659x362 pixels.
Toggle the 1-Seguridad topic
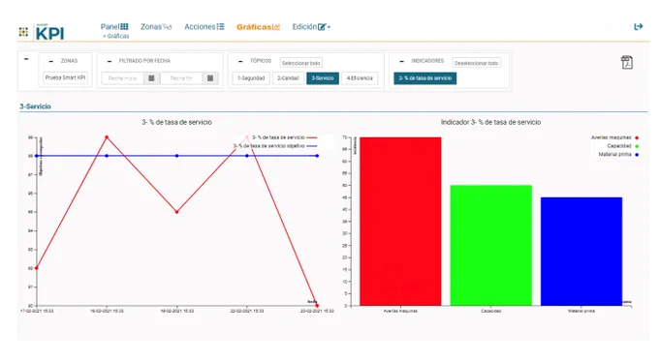(251, 78)
